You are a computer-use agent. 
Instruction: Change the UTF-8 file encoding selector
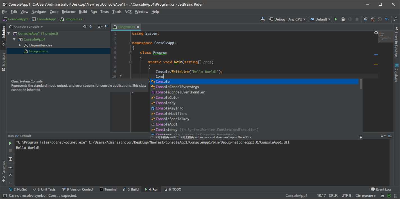coord(347,196)
